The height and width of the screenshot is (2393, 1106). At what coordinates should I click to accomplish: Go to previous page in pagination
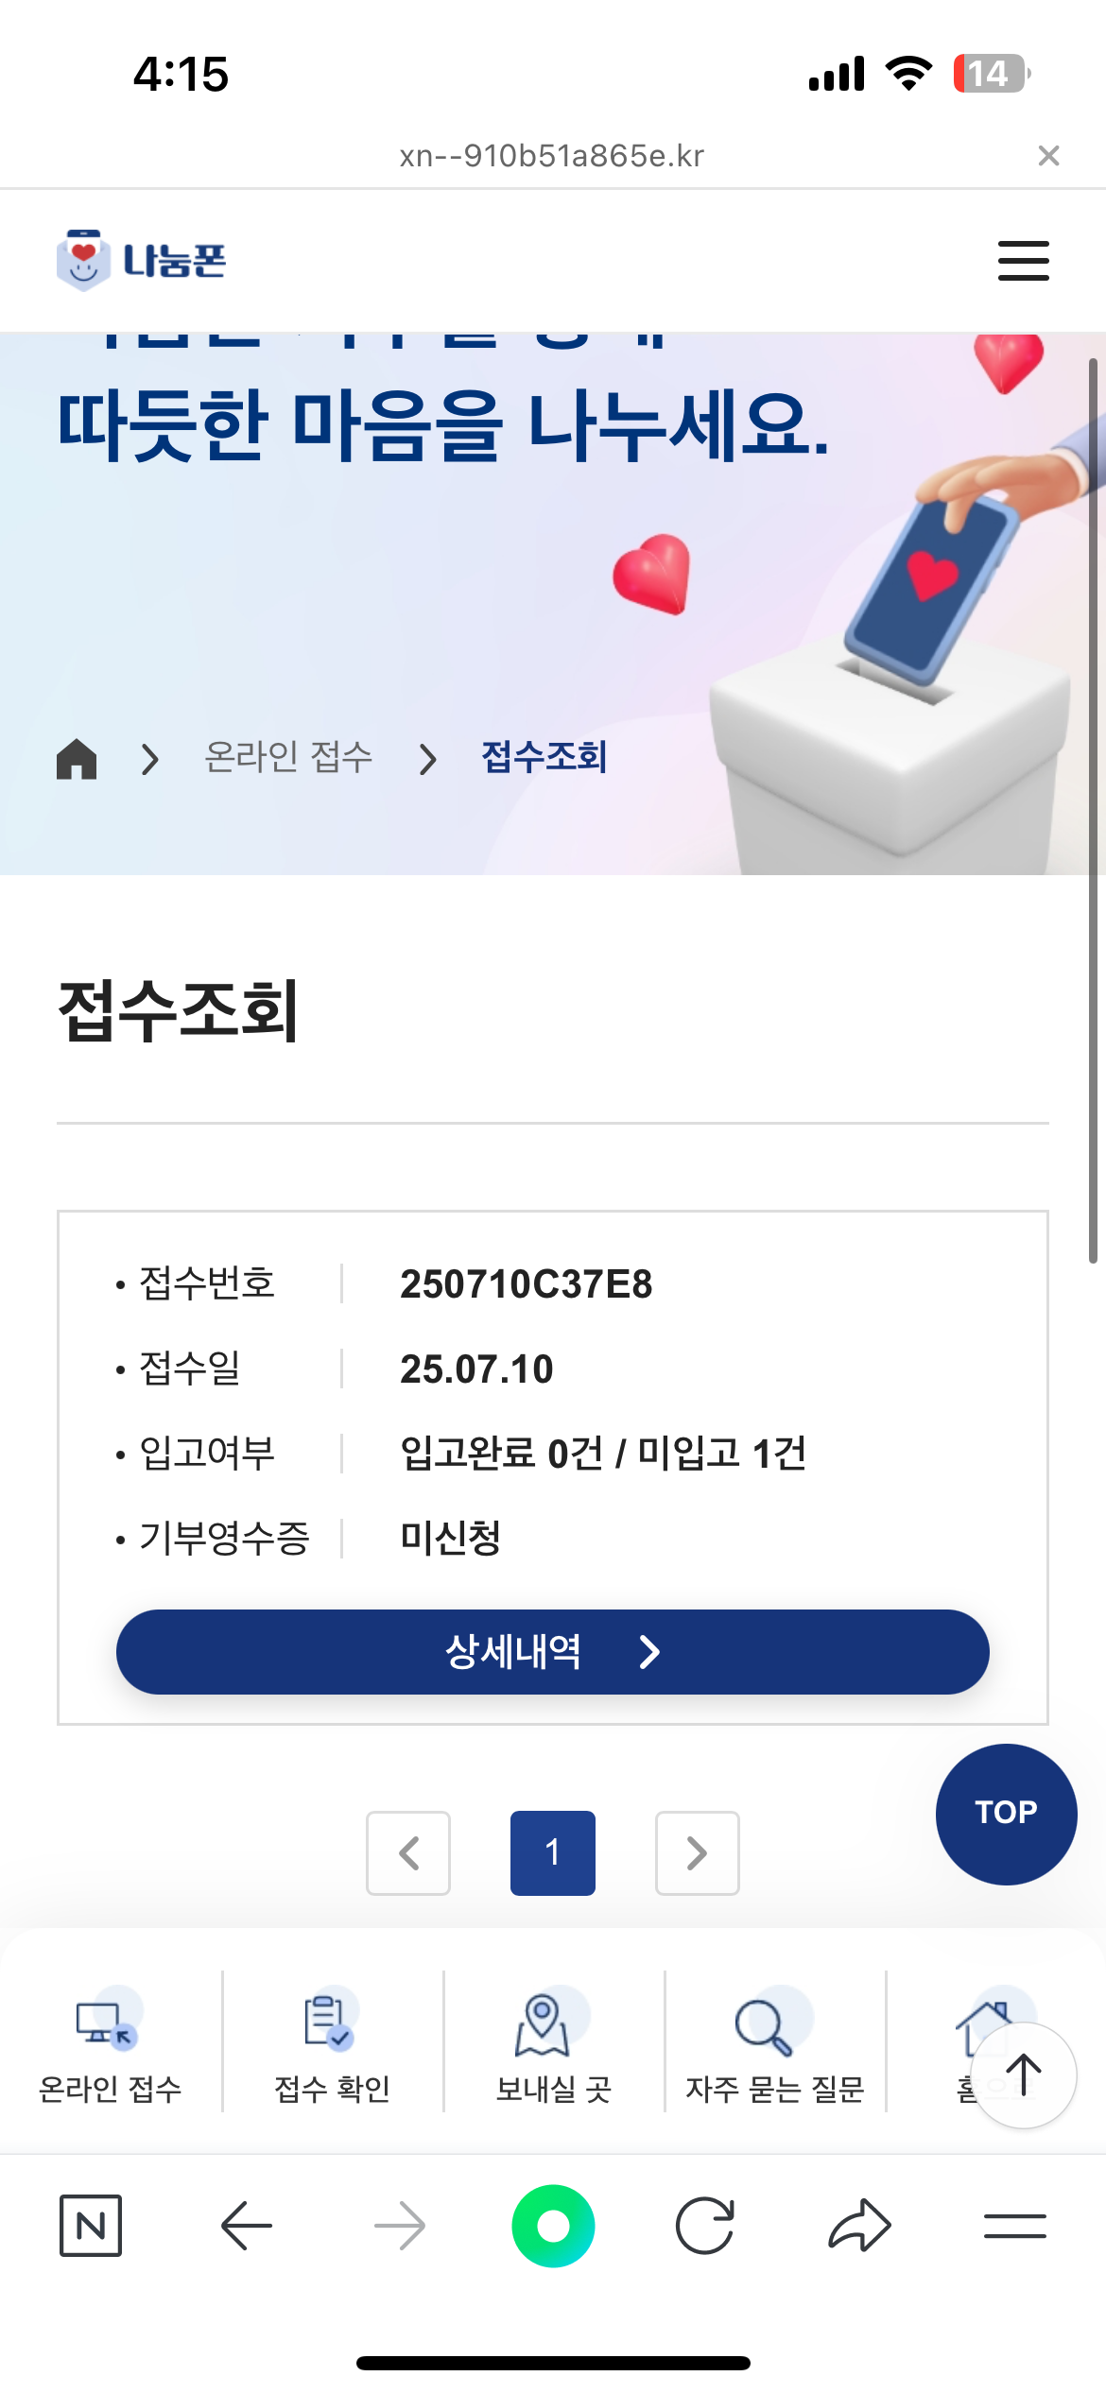(x=408, y=1852)
